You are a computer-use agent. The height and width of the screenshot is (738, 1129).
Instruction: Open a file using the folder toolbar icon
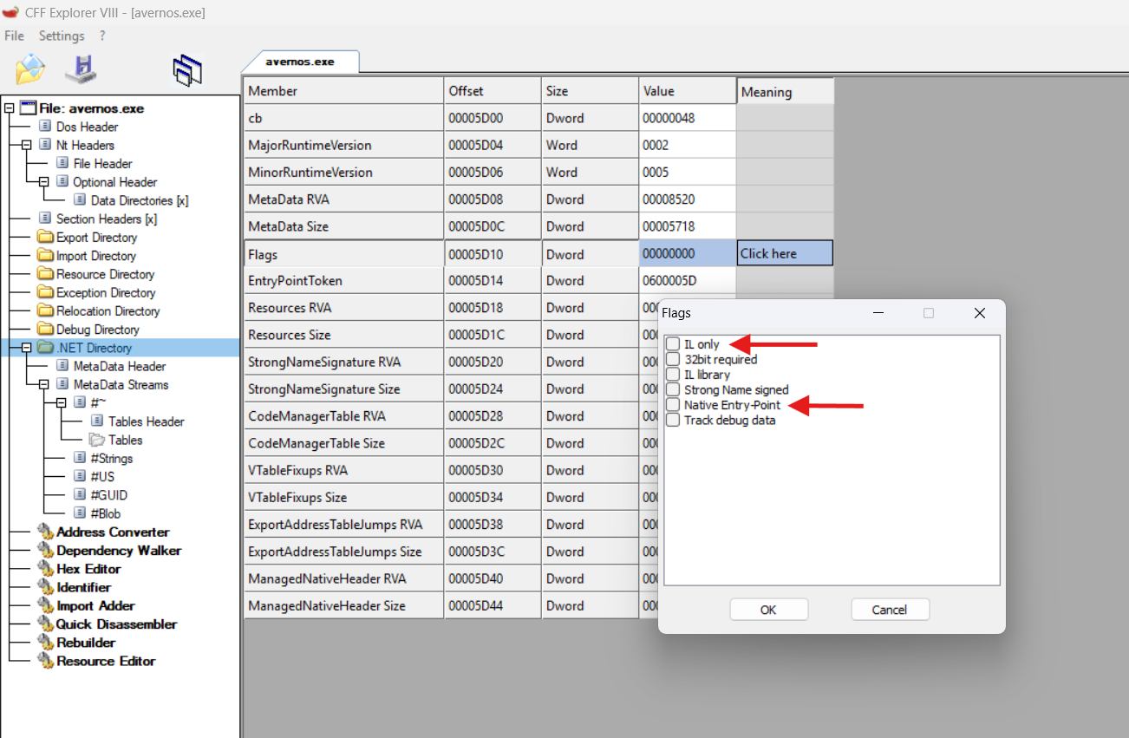[29, 69]
